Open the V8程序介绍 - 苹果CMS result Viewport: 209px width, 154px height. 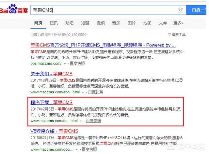pyautogui.click(x=54, y=131)
